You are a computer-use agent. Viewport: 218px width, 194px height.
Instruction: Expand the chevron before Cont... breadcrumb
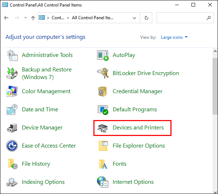tap(48, 18)
